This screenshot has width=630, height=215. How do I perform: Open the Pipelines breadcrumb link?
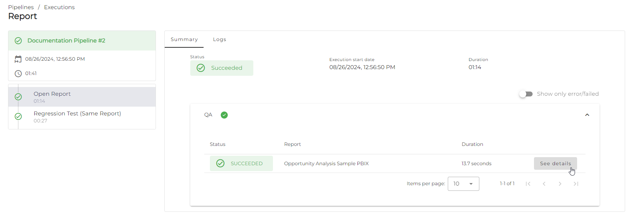[x=21, y=7]
